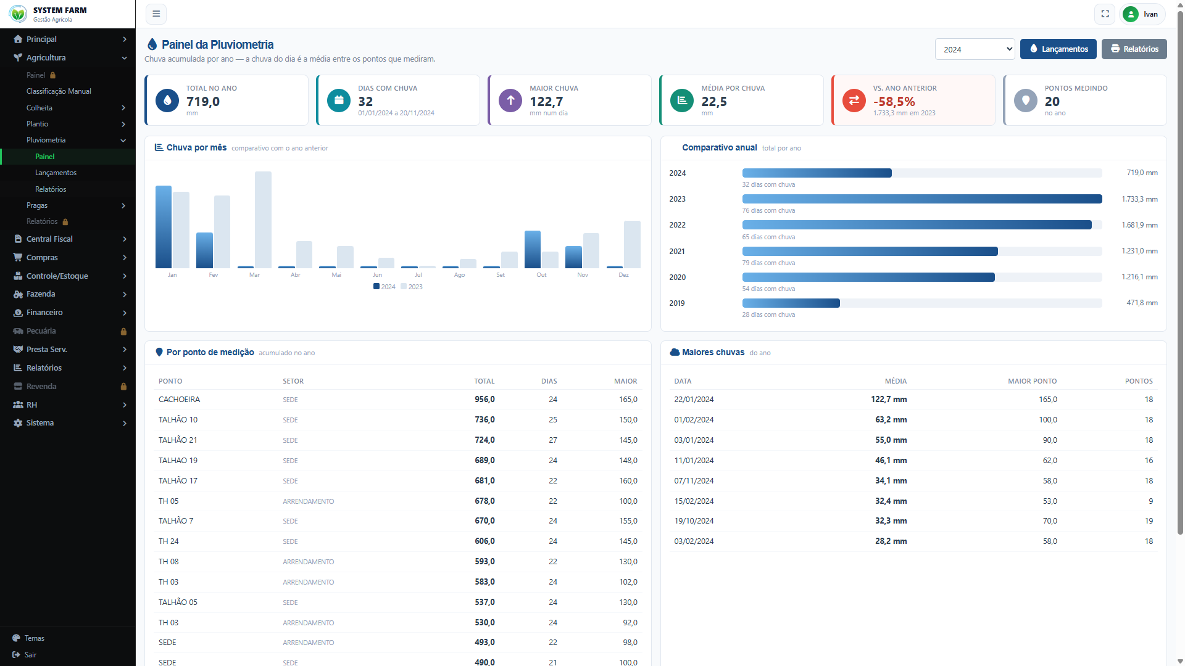Click the Sistema gear icon
Viewport: 1185px width, 666px height.
[x=18, y=423]
